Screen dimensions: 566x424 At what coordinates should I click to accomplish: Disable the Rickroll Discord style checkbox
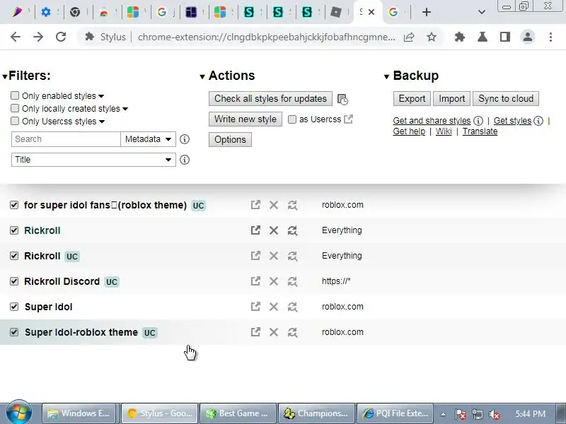pos(14,281)
